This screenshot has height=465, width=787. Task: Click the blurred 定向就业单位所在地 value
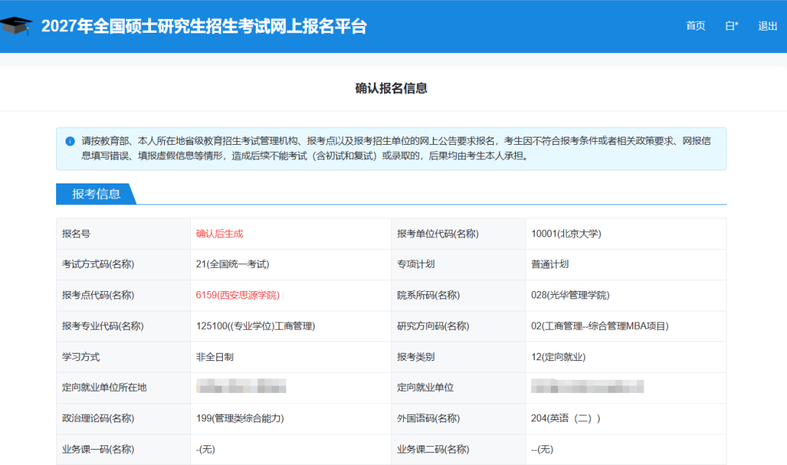tap(241, 386)
